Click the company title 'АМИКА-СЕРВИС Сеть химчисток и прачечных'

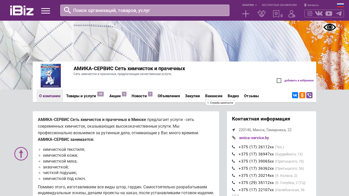click(129, 68)
